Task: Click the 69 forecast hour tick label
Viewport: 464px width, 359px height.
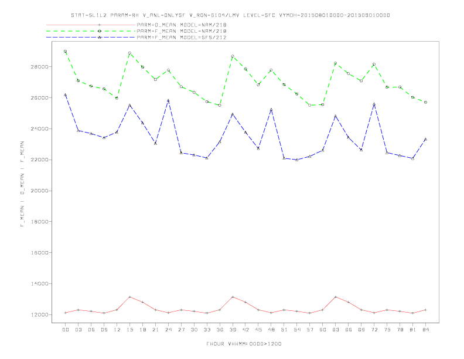Action: (361, 330)
